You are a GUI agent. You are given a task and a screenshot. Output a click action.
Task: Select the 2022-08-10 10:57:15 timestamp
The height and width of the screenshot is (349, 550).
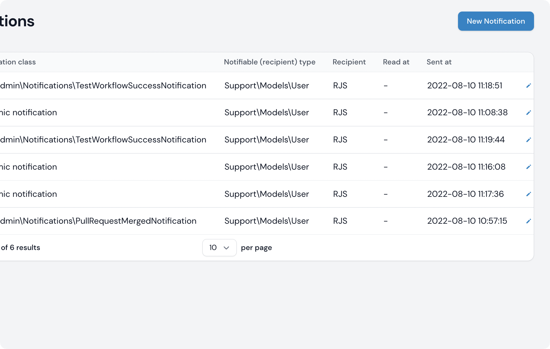(467, 221)
